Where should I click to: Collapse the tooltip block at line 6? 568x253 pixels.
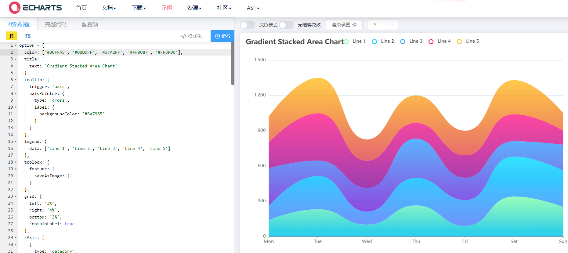tap(16, 80)
